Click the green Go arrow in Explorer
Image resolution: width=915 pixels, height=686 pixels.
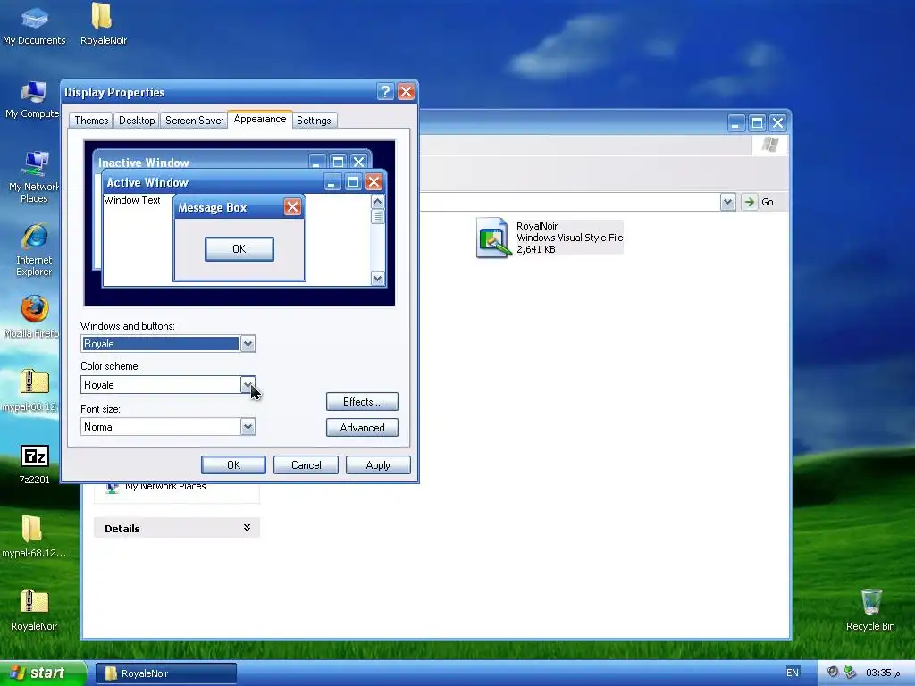pos(750,202)
